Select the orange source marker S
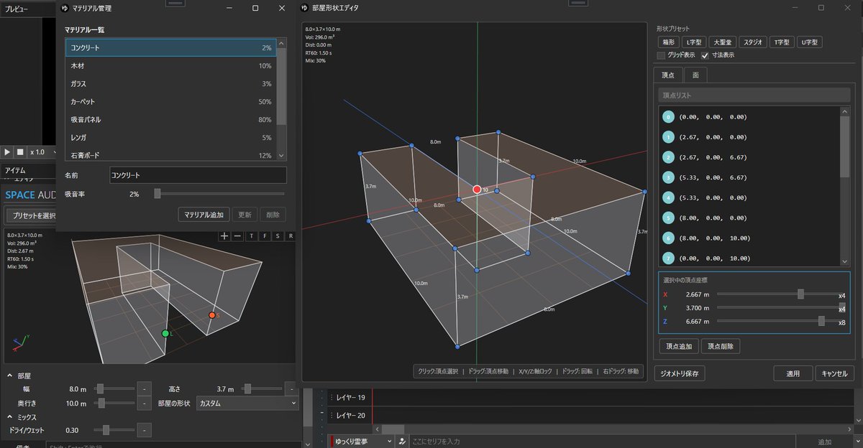 212,315
